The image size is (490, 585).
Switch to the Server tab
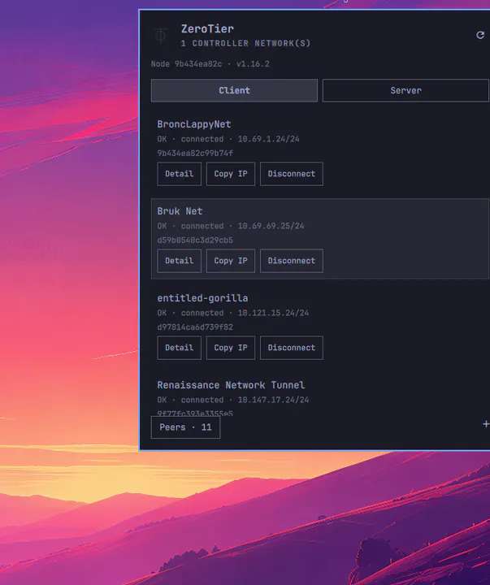click(x=406, y=90)
